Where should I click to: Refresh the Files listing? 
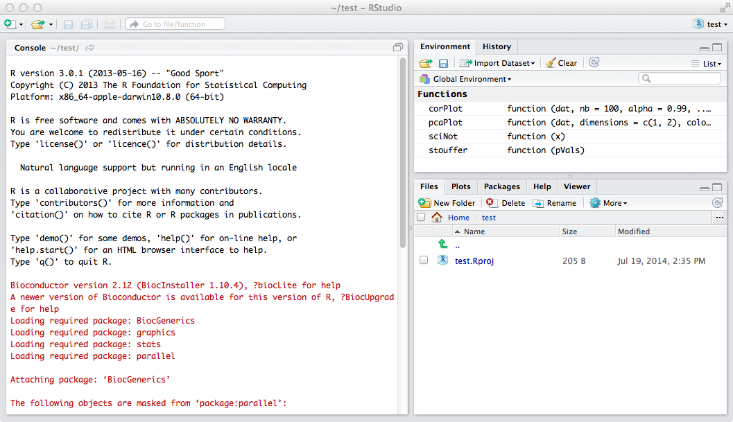click(717, 202)
